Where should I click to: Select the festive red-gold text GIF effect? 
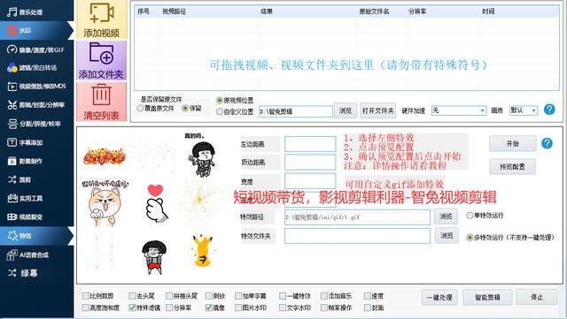pos(105,157)
